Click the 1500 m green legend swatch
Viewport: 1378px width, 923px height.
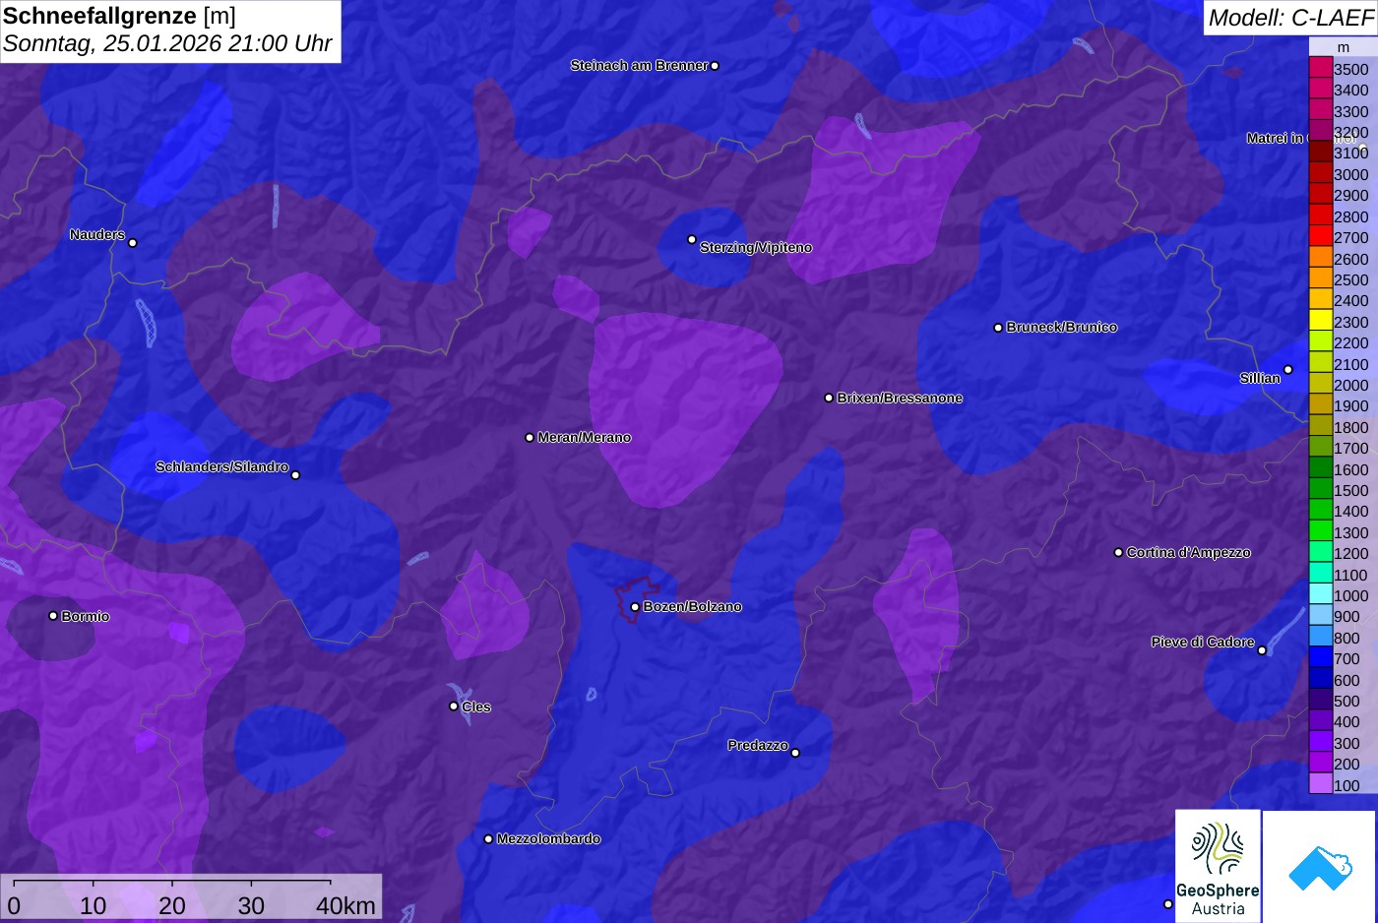1320,490
